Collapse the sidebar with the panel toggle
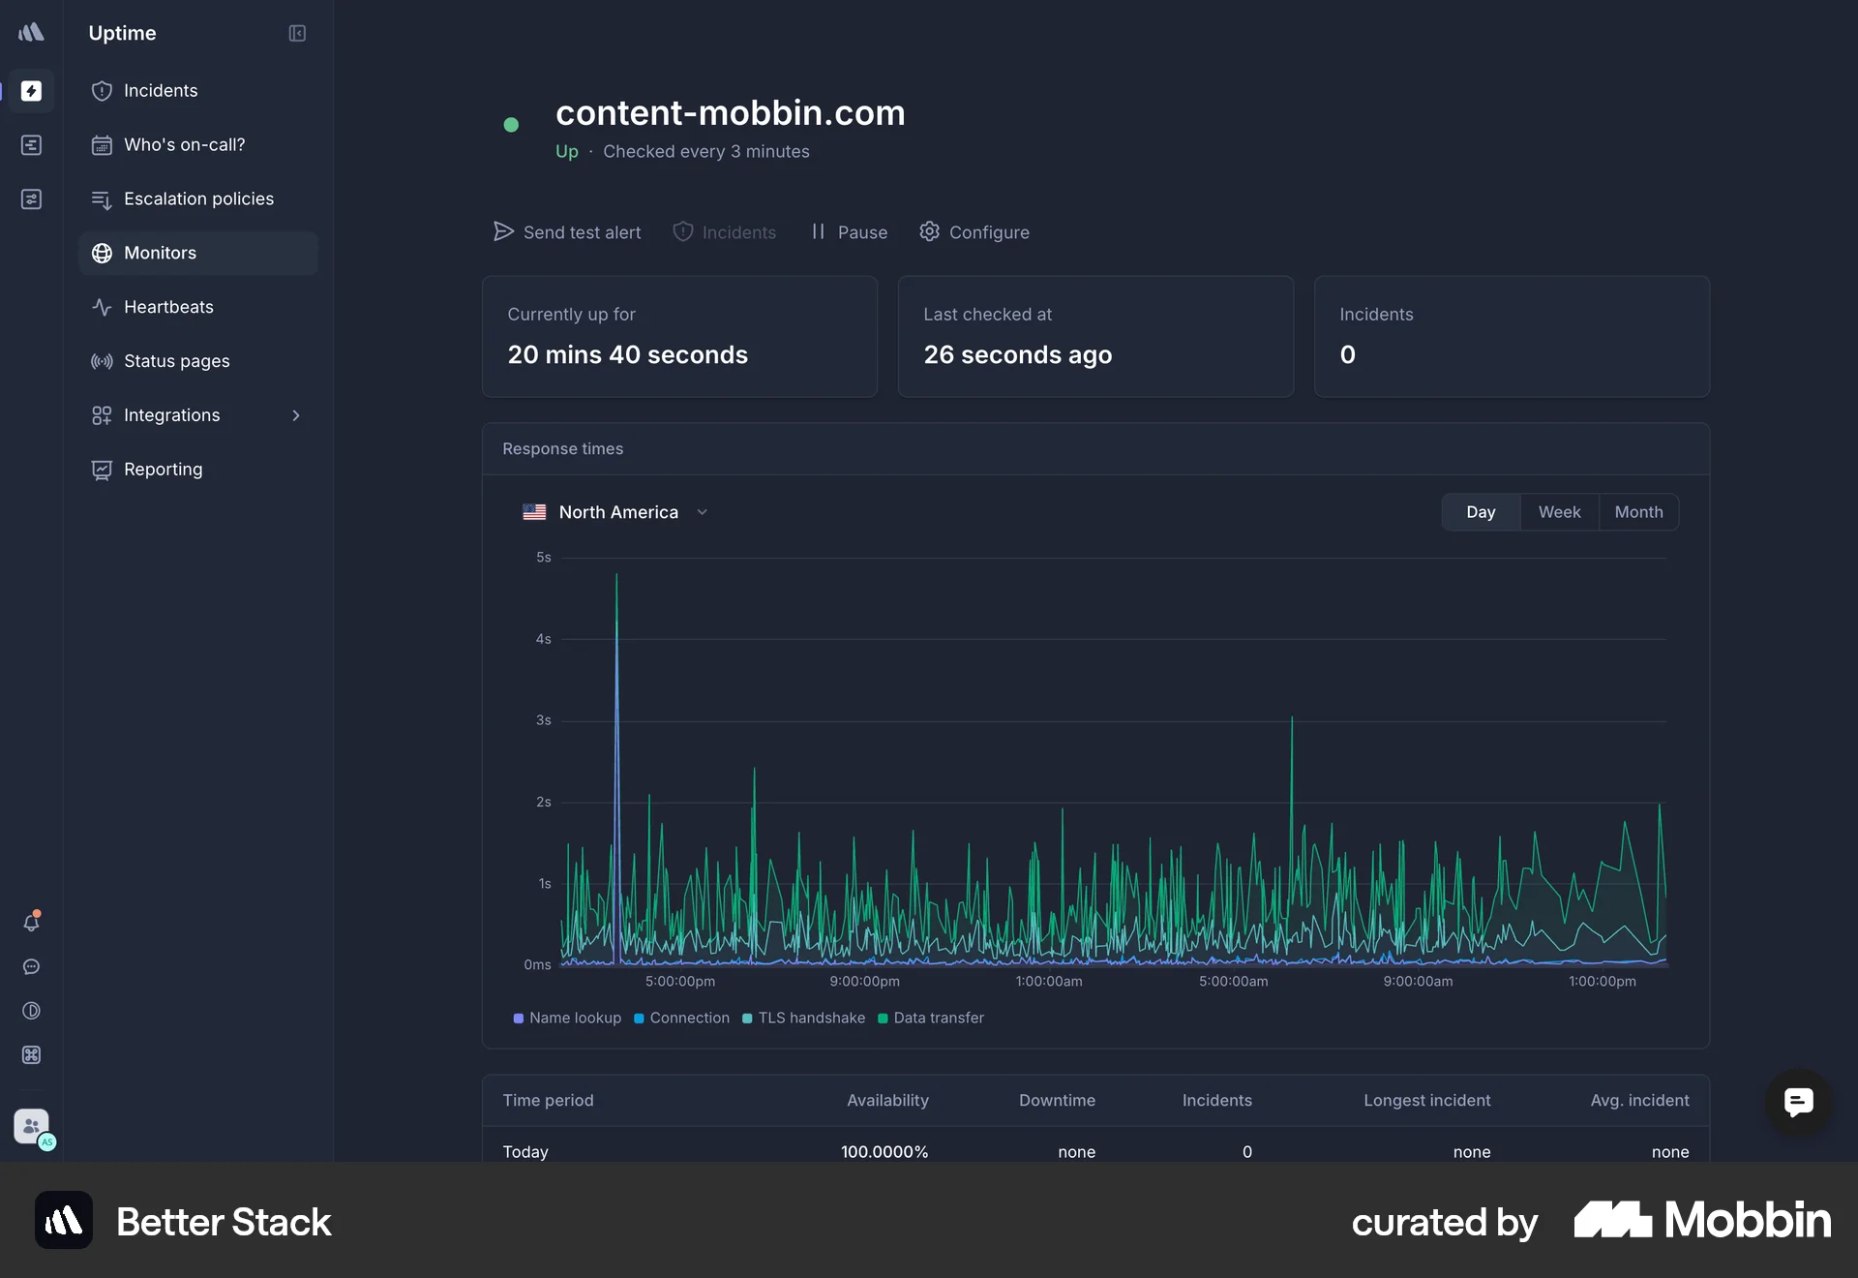The height and width of the screenshot is (1278, 1858). click(x=296, y=33)
